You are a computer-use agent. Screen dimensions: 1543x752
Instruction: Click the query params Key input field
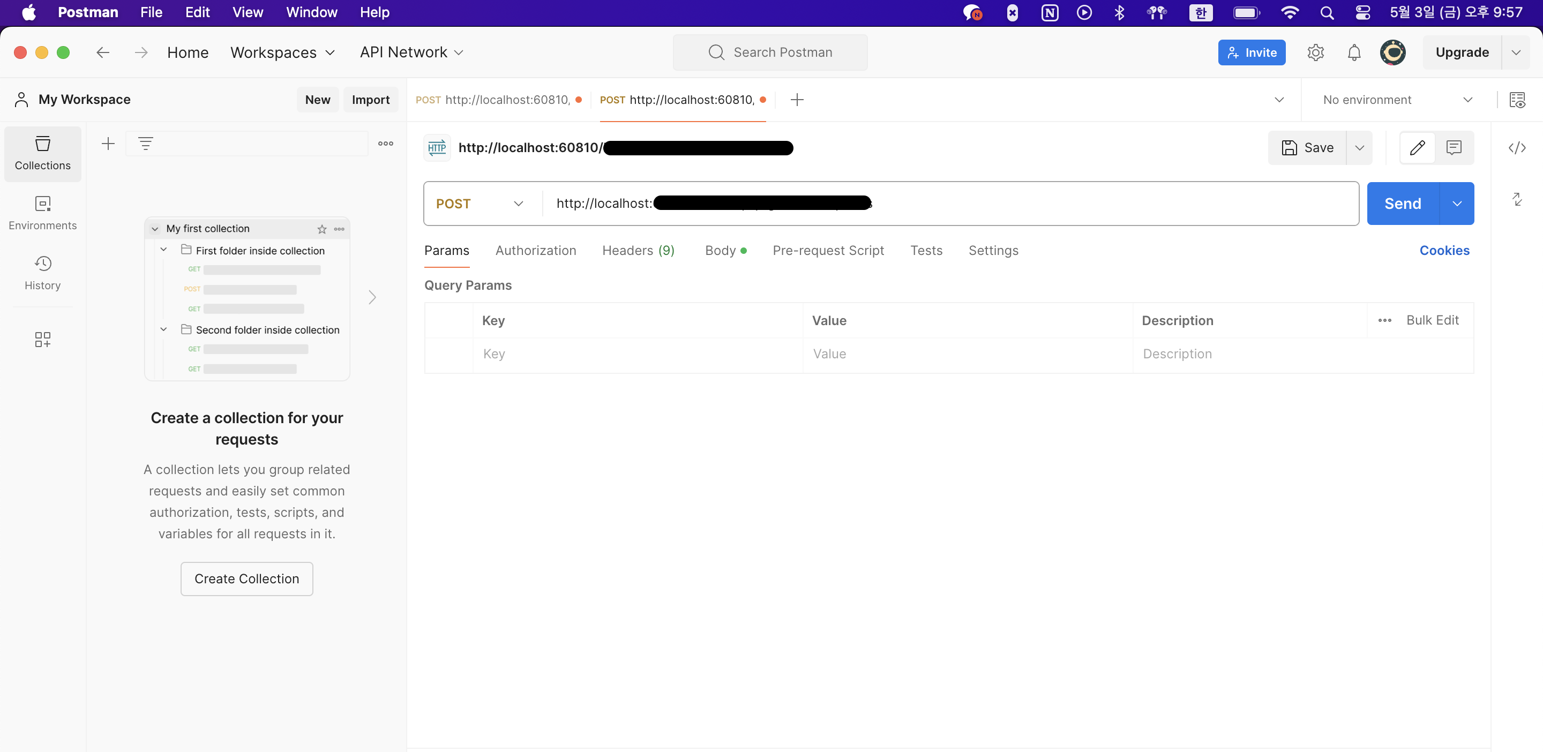(x=638, y=355)
